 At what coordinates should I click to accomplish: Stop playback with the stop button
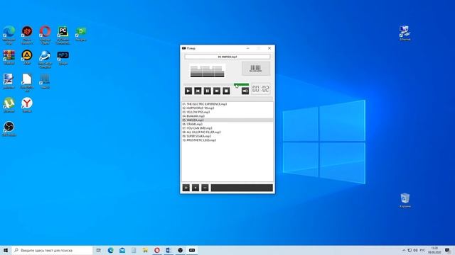point(226,91)
